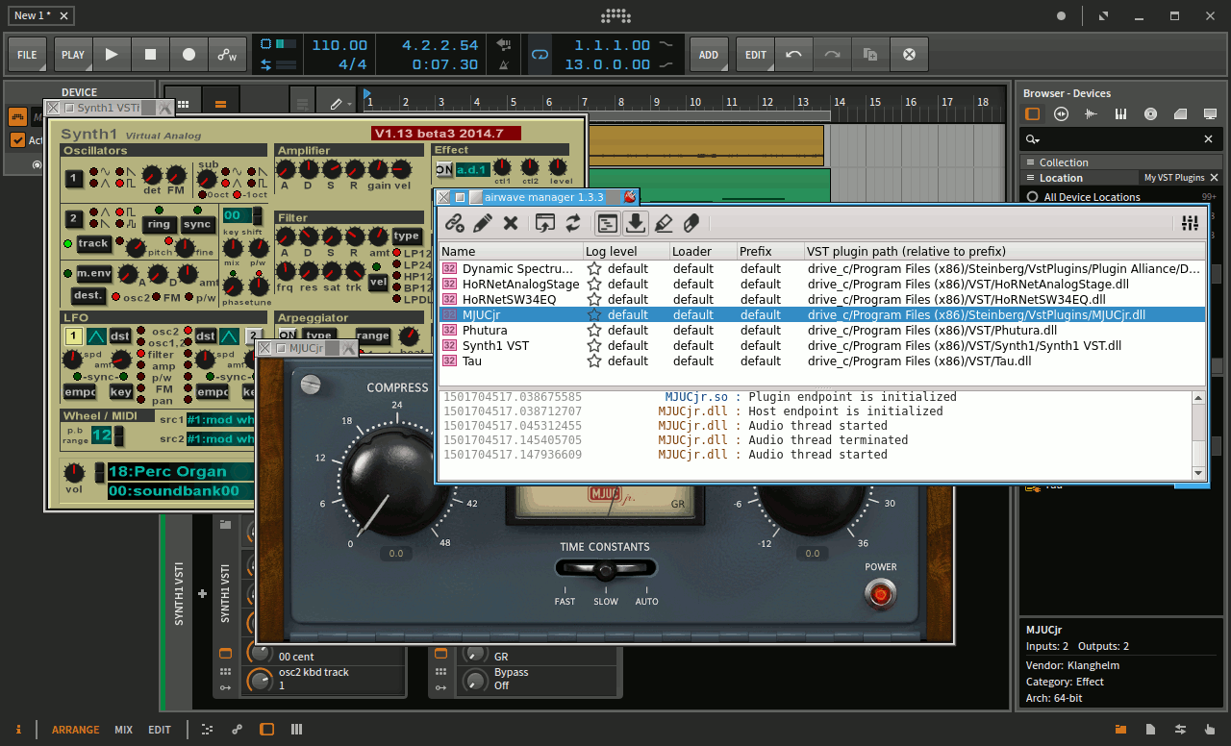The height and width of the screenshot is (746, 1231).
Task: Arm global record with the circle button
Action: (x=188, y=55)
